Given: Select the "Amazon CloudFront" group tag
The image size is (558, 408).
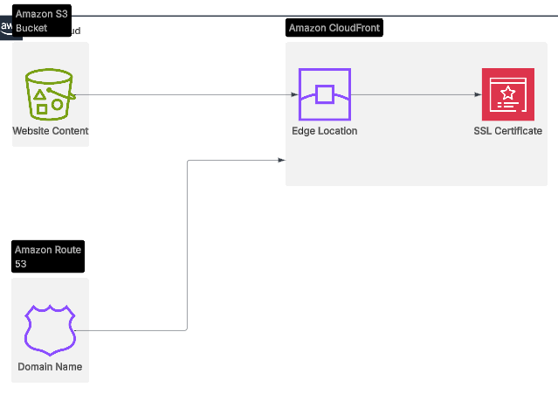Looking at the screenshot, I should tap(334, 28).
